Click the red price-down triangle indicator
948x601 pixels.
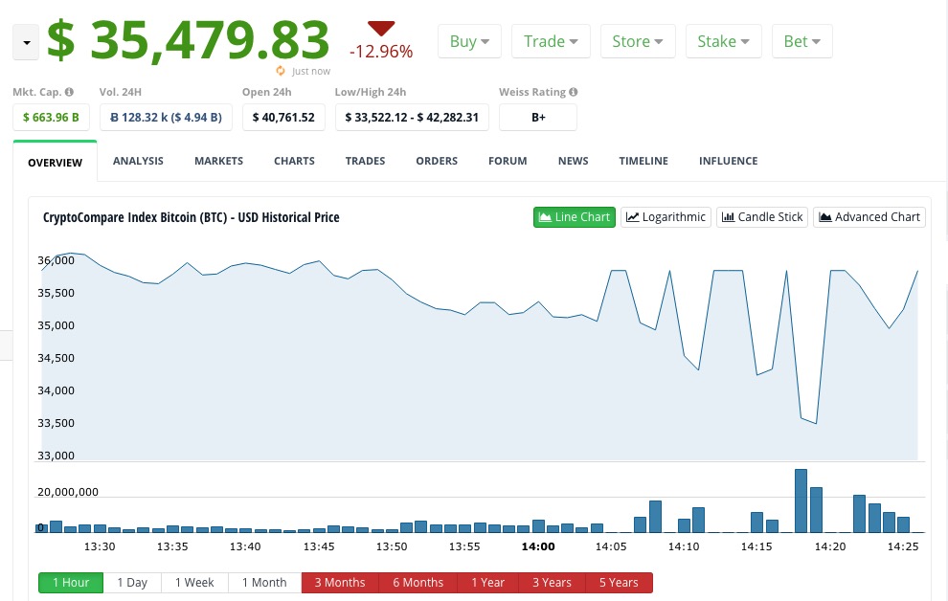coord(381,29)
